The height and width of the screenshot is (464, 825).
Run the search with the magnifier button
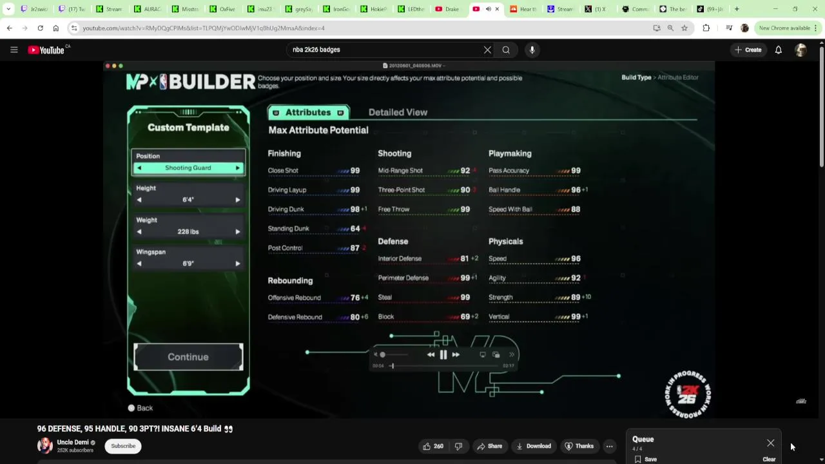coord(506,50)
